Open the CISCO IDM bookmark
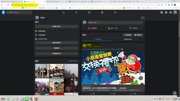This screenshot has width=180, height=101. coord(142,8)
